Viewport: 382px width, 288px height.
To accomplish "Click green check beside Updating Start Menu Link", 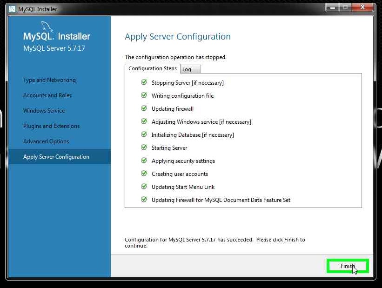I will (144, 187).
